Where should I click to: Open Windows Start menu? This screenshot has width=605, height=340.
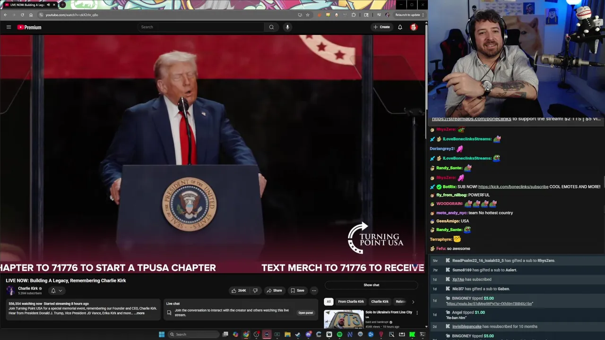[x=162, y=334]
